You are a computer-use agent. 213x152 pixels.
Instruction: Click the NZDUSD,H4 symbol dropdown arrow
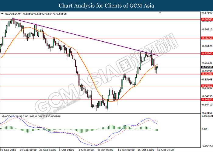2,14
